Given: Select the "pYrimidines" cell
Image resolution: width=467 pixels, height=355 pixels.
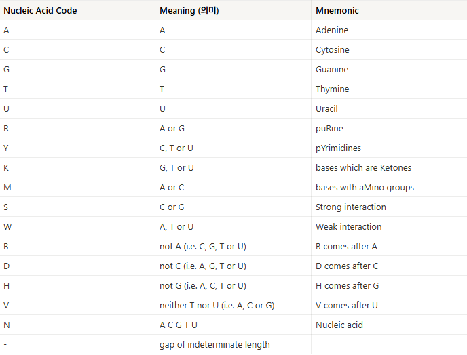Looking at the screenshot, I should [x=339, y=148].
